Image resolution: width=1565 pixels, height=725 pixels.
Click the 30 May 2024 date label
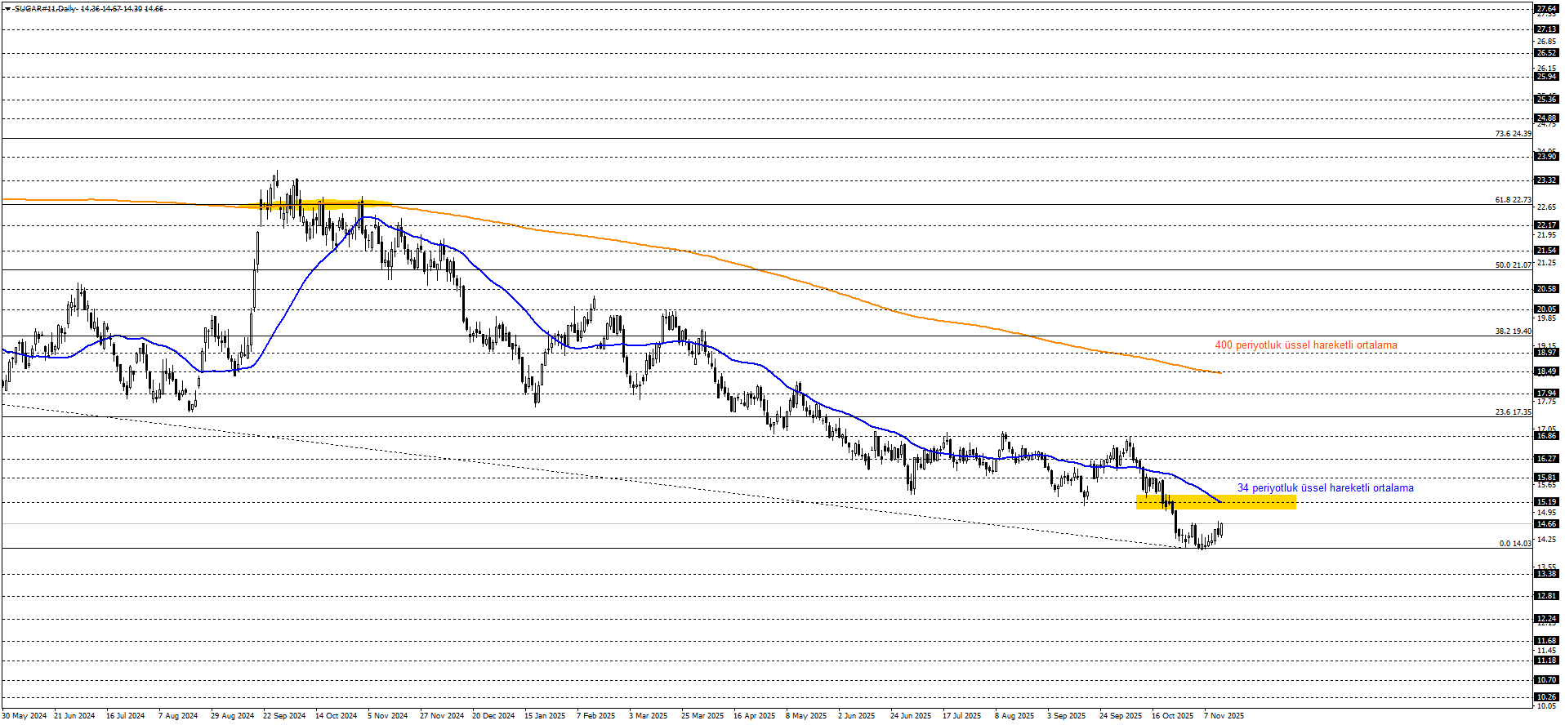tap(25, 716)
